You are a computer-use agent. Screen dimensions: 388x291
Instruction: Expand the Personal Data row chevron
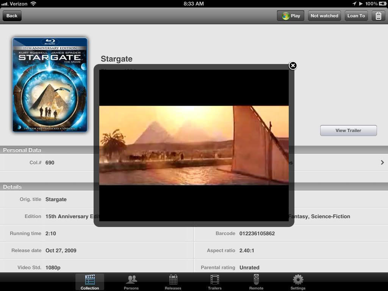[x=382, y=162]
